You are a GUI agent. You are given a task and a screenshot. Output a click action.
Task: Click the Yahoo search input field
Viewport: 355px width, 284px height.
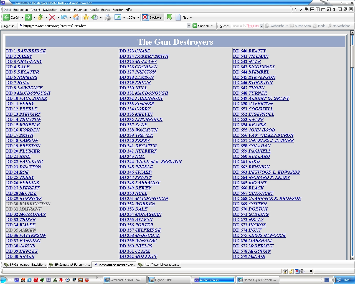[245, 26]
